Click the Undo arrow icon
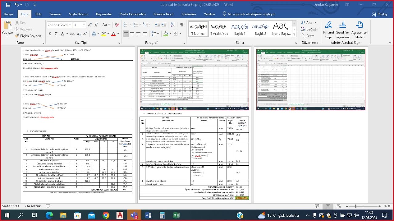394x221 pixels. tap(17, 5)
